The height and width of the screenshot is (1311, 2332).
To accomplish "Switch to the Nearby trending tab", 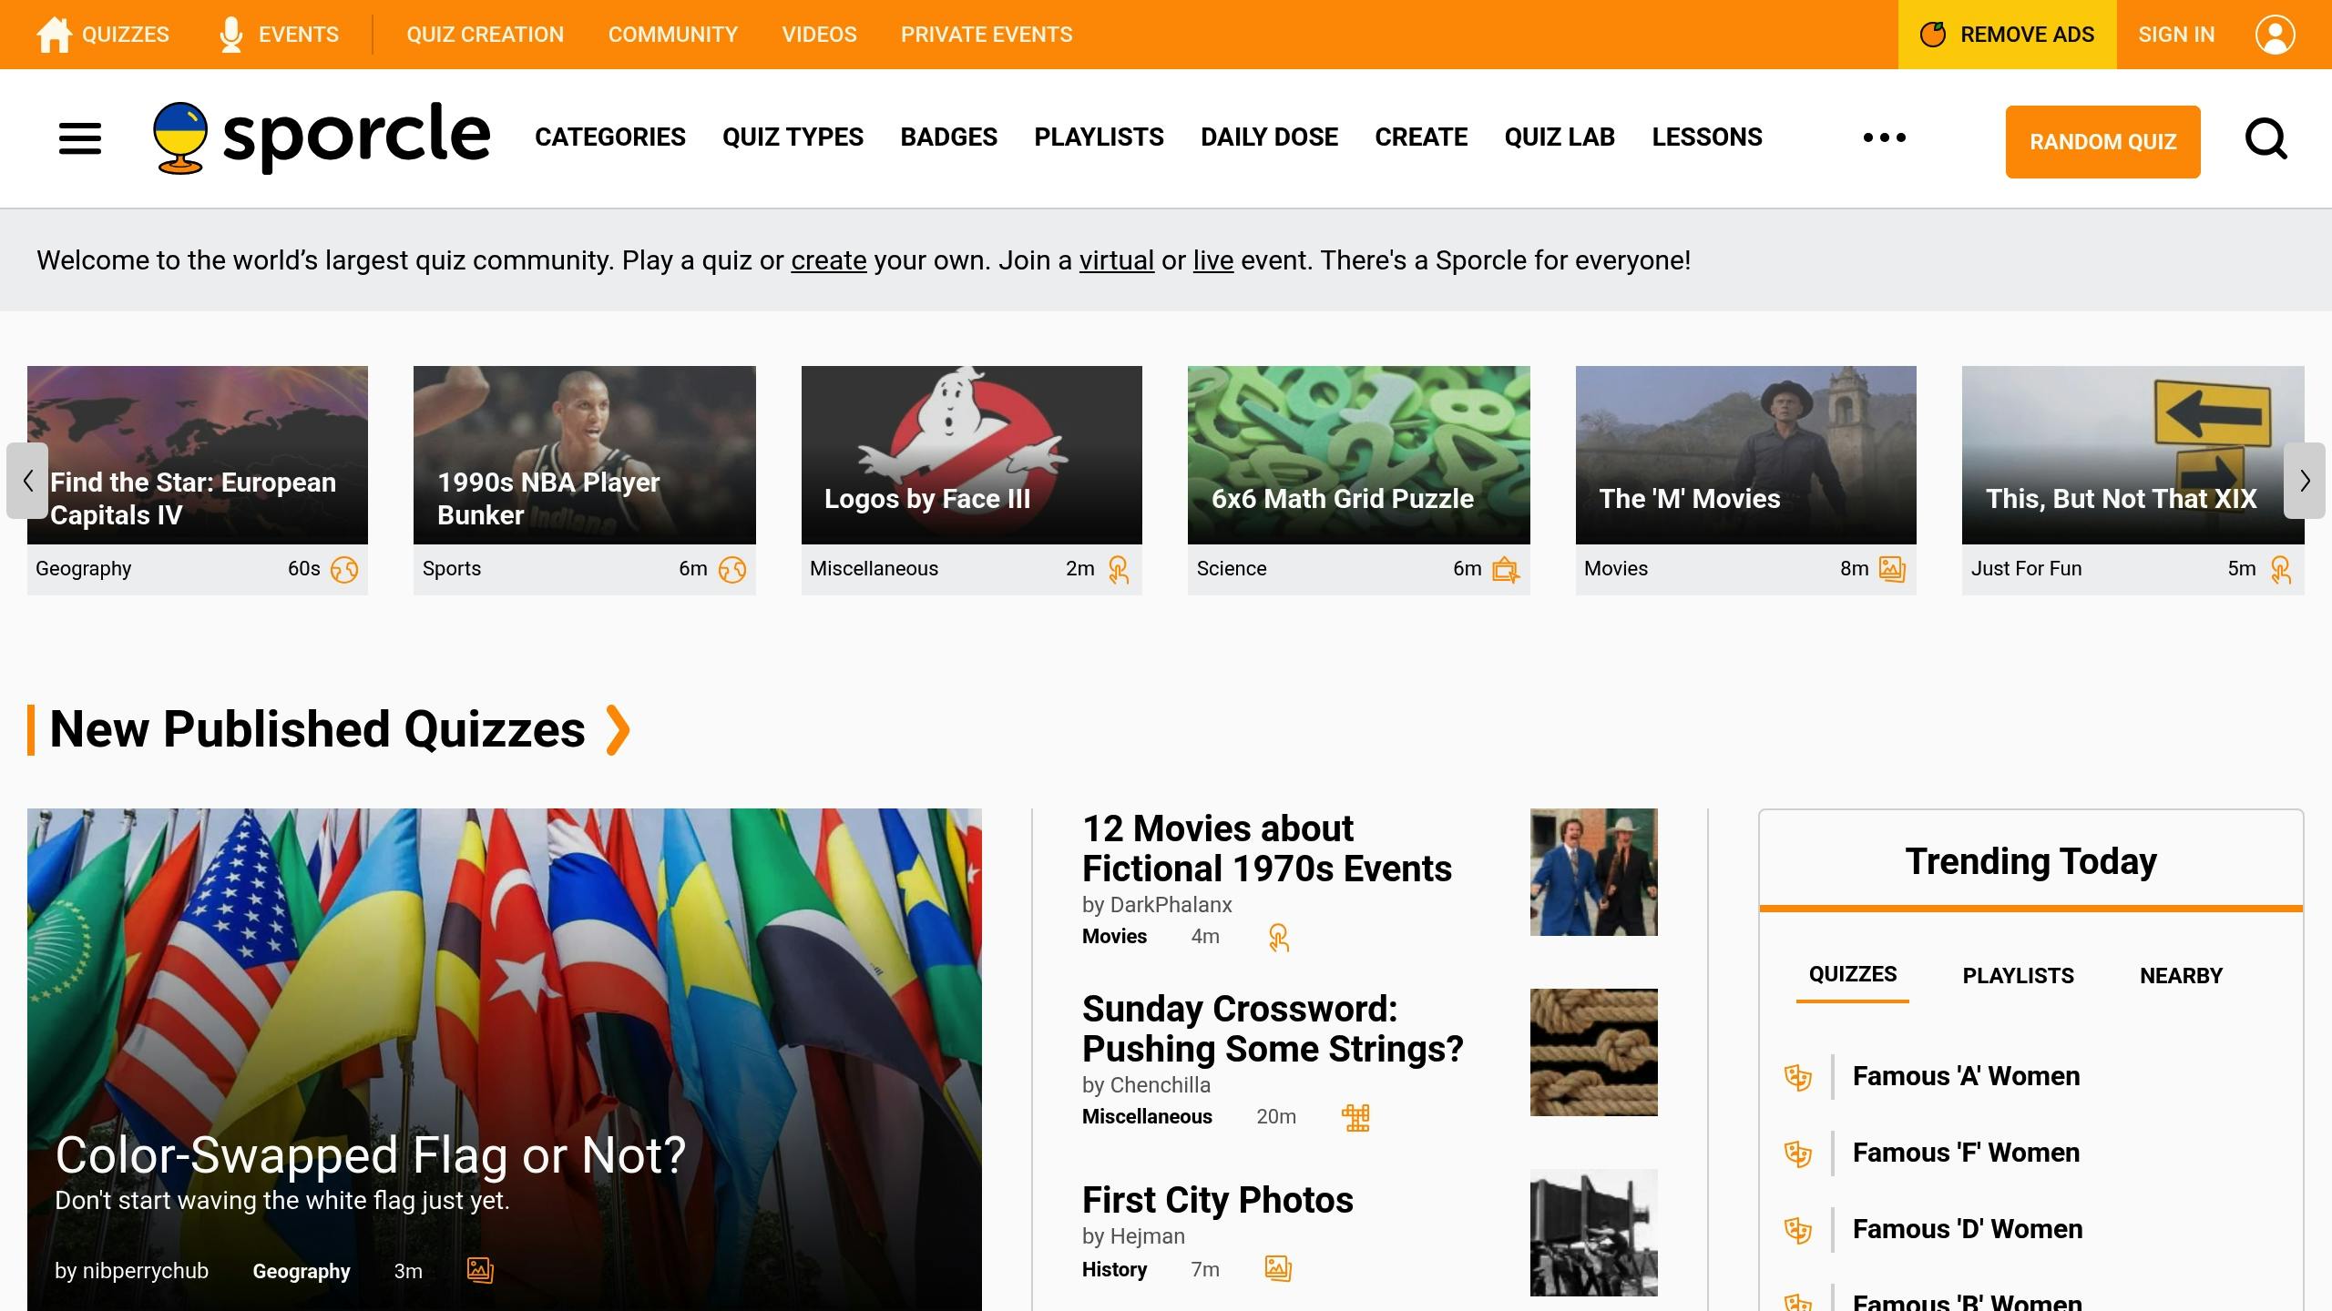I will point(2181,976).
